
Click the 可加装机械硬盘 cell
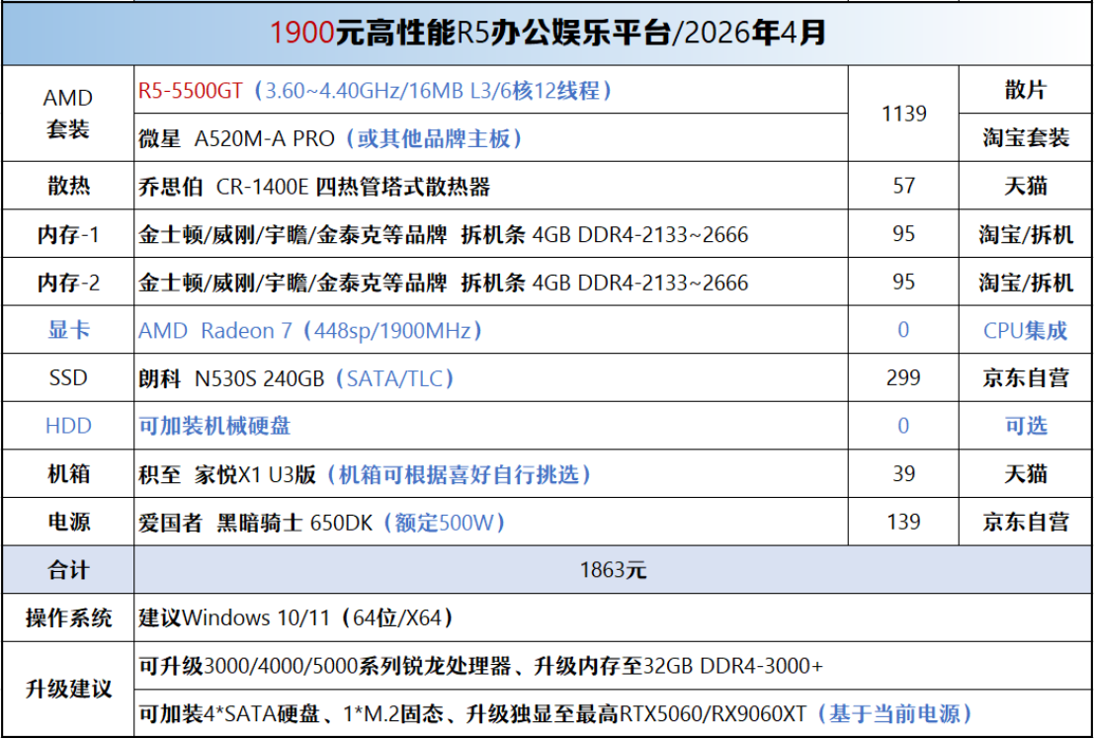tap(490, 426)
